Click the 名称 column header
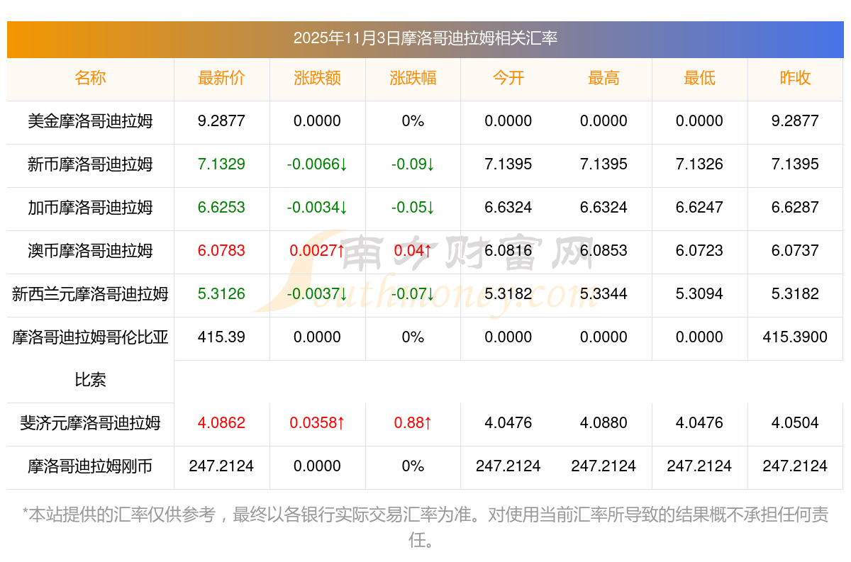This screenshot has width=851, height=562. tap(90, 78)
